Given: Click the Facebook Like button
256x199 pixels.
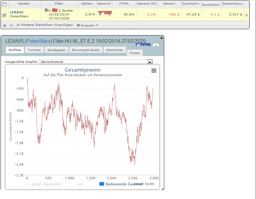Looking at the screenshot, I should [x=143, y=45].
